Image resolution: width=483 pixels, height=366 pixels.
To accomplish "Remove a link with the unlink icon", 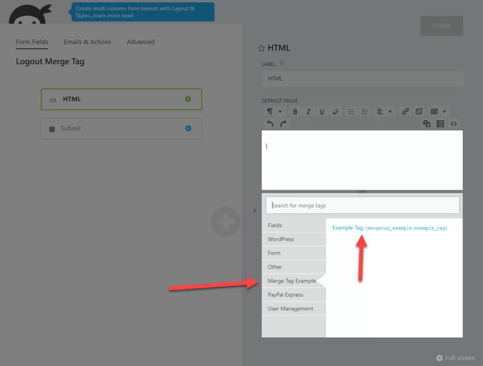I will click(x=419, y=111).
